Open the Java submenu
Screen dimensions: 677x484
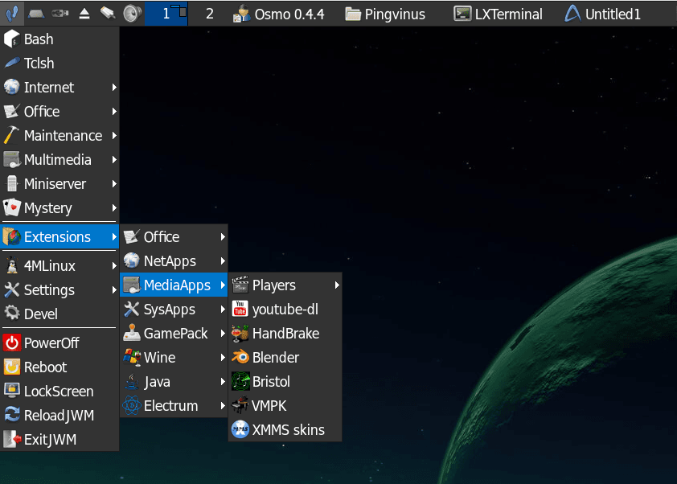174,382
